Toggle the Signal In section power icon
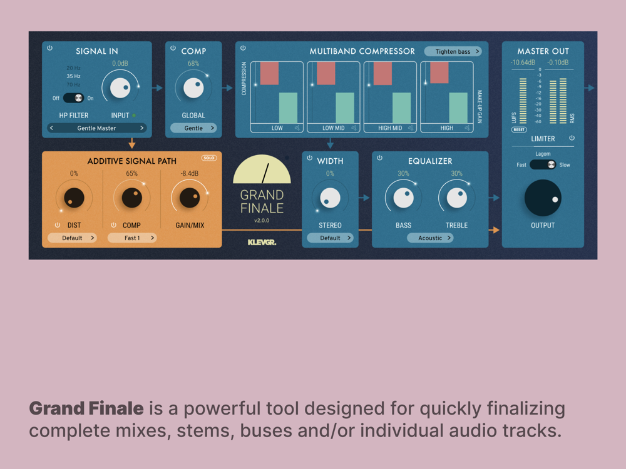Image resolution: width=626 pixels, height=469 pixels. (49, 48)
